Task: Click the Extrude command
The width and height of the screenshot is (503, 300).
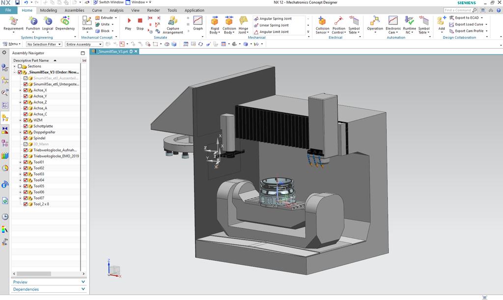Action: 104,18
